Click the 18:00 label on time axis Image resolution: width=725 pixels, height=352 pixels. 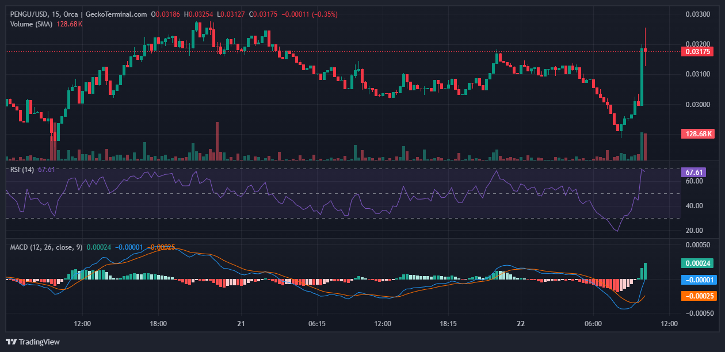158,324
